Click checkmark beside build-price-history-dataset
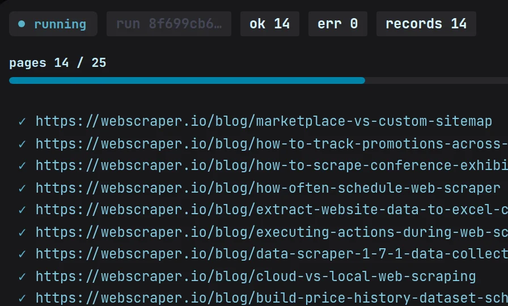The width and height of the screenshot is (508, 306). 22,299
